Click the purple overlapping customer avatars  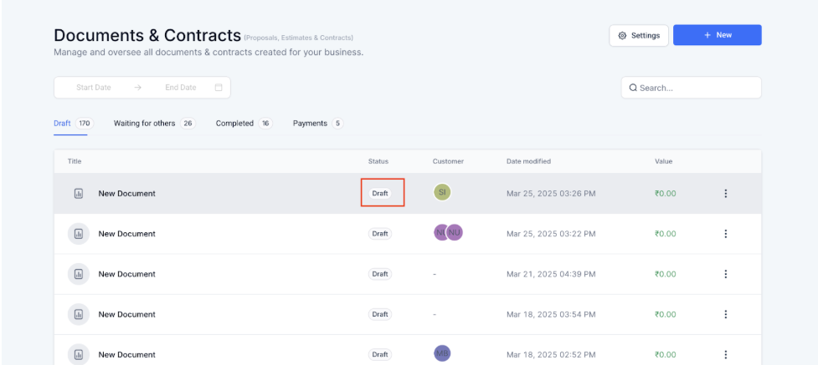click(x=448, y=233)
